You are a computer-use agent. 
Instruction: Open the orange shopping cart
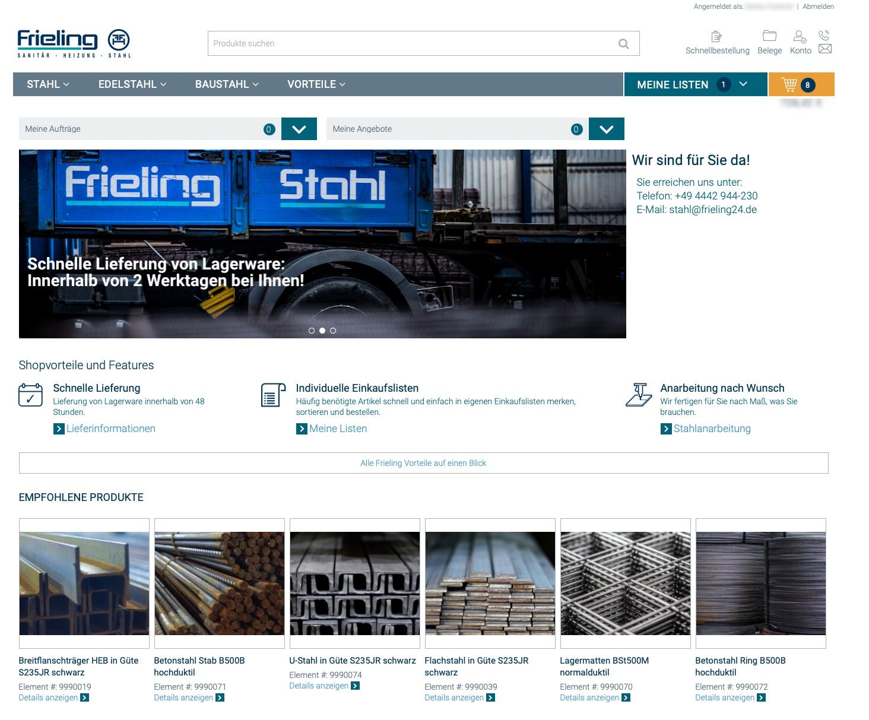[x=801, y=84]
